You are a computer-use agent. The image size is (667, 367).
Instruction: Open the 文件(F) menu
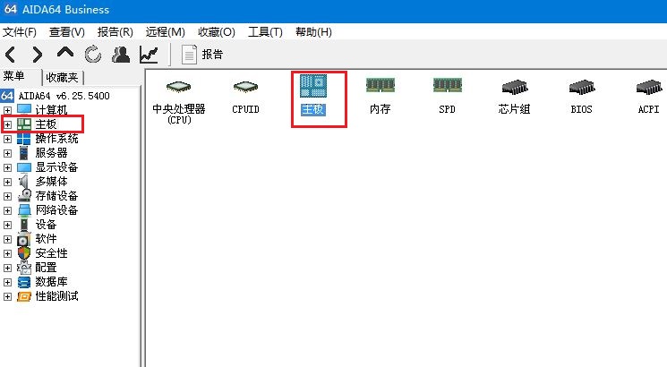(20, 32)
